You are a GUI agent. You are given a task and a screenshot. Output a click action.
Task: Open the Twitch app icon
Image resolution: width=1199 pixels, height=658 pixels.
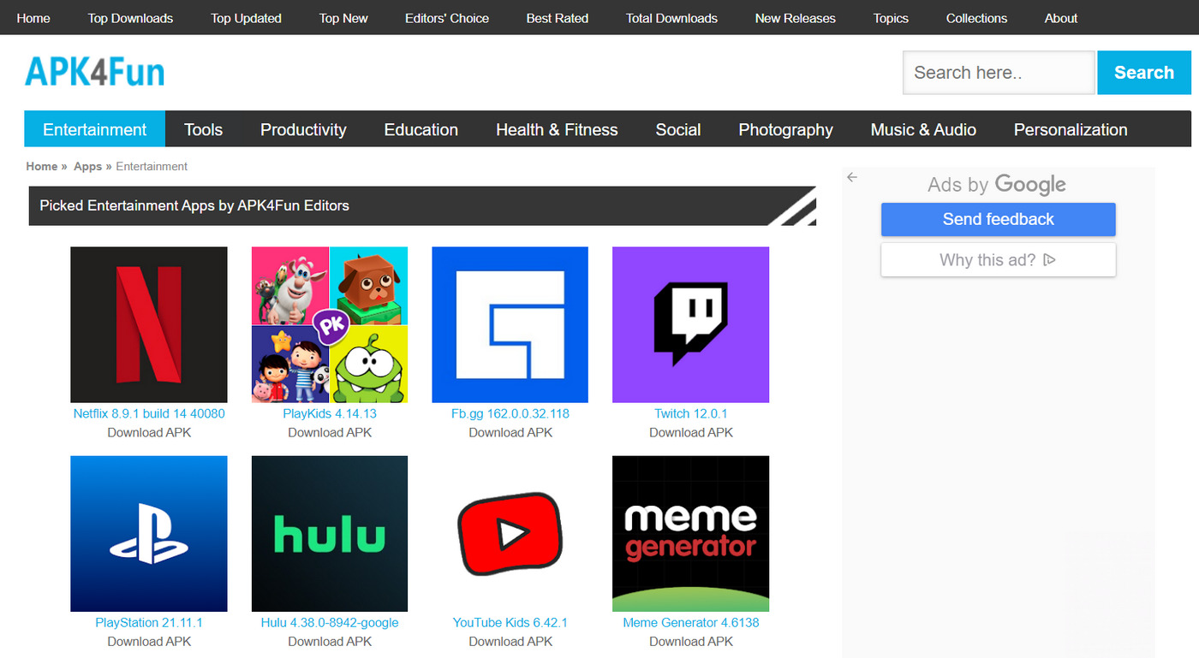tap(691, 324)
